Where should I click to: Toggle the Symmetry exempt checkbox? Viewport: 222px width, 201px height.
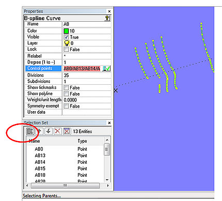(66, 106)
